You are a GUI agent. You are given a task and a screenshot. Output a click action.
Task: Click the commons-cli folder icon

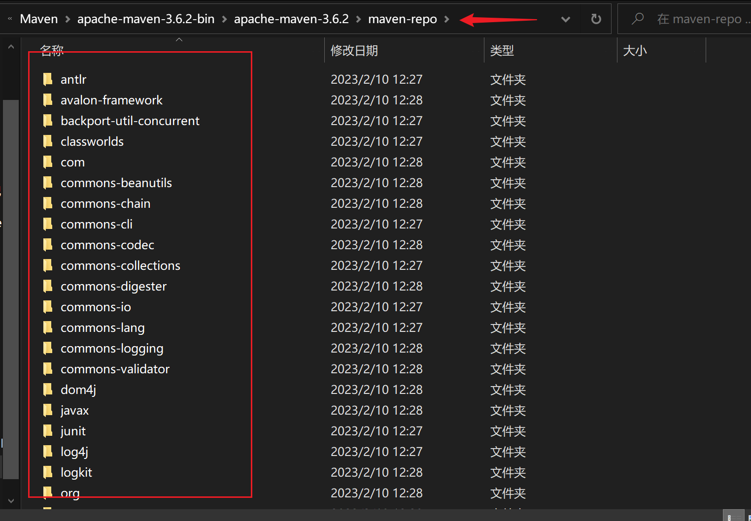(48, 224)
